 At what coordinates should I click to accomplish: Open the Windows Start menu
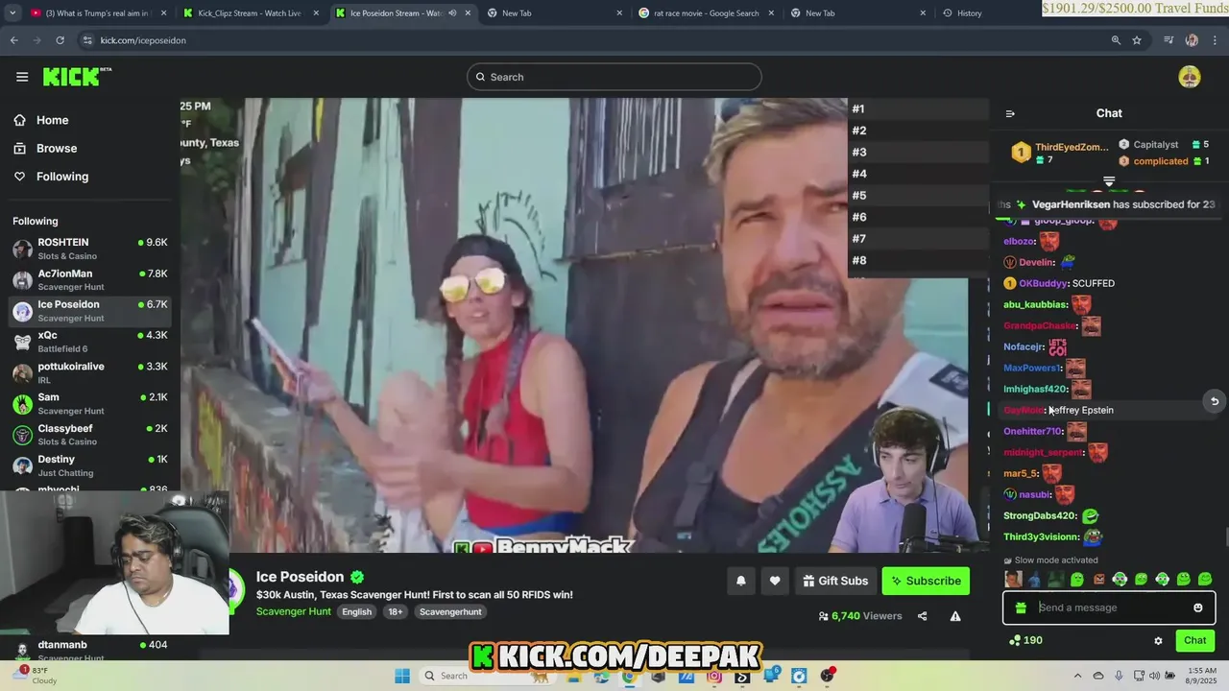[401, 676]
